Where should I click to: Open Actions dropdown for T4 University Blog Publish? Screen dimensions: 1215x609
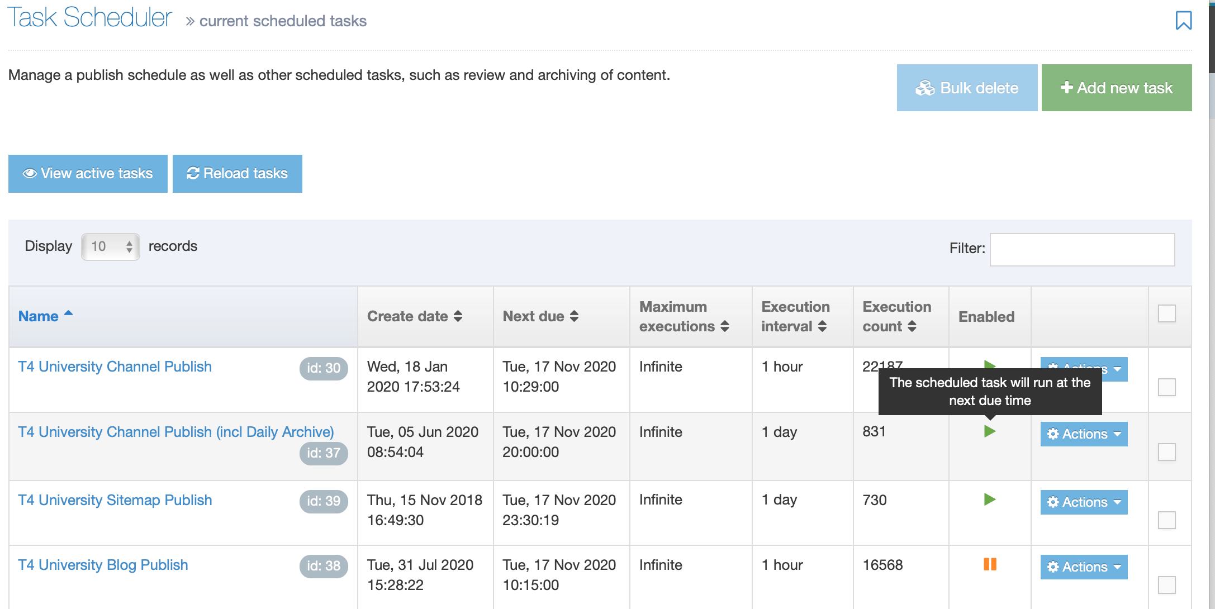1083,567
